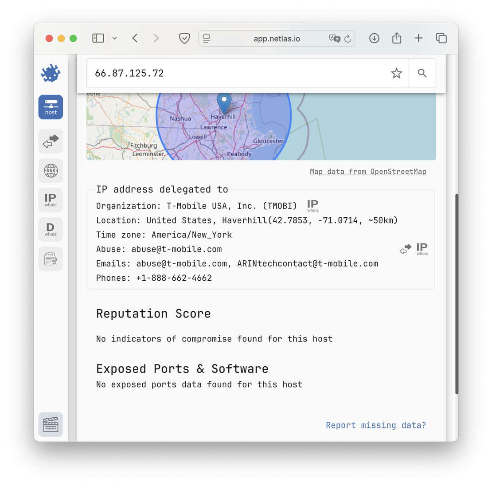Screen dimensions: 492x486
Task: Click the IP whois icon beside T-Mobile organization
Action: point(313,206)
